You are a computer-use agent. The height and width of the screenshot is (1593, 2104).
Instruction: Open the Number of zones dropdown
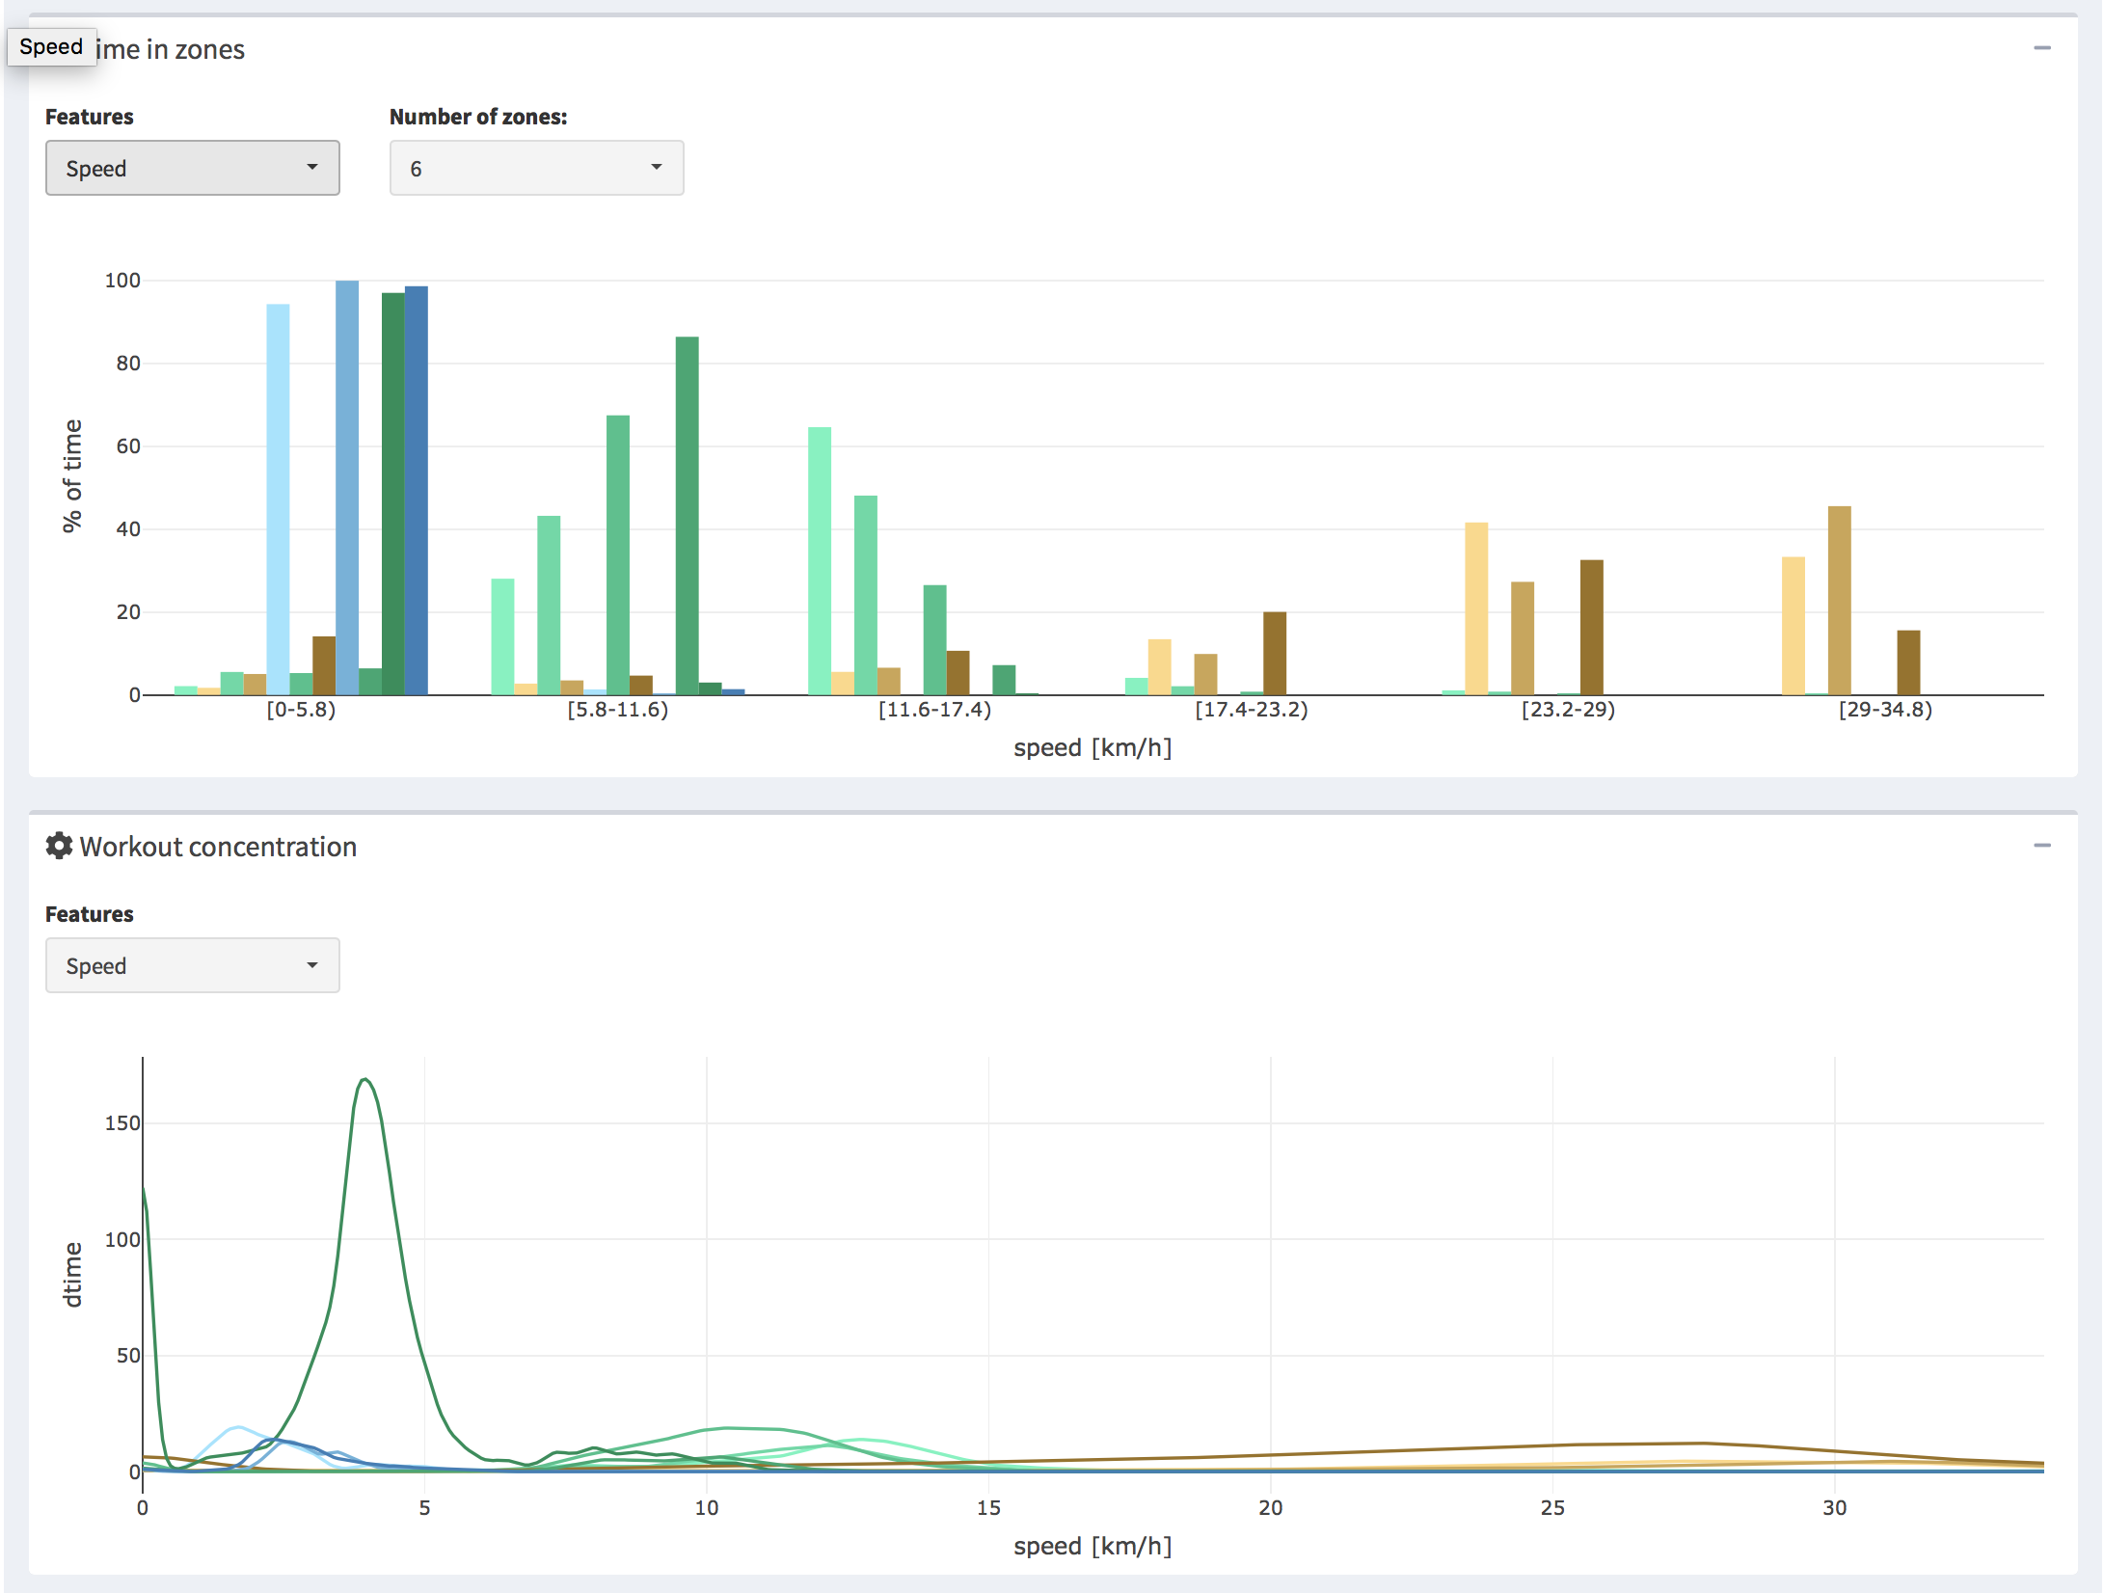point(536,168)
